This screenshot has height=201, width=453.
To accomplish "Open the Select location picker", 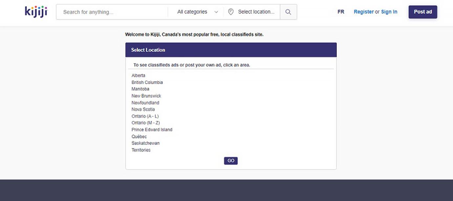I will (x=252, y=12).
